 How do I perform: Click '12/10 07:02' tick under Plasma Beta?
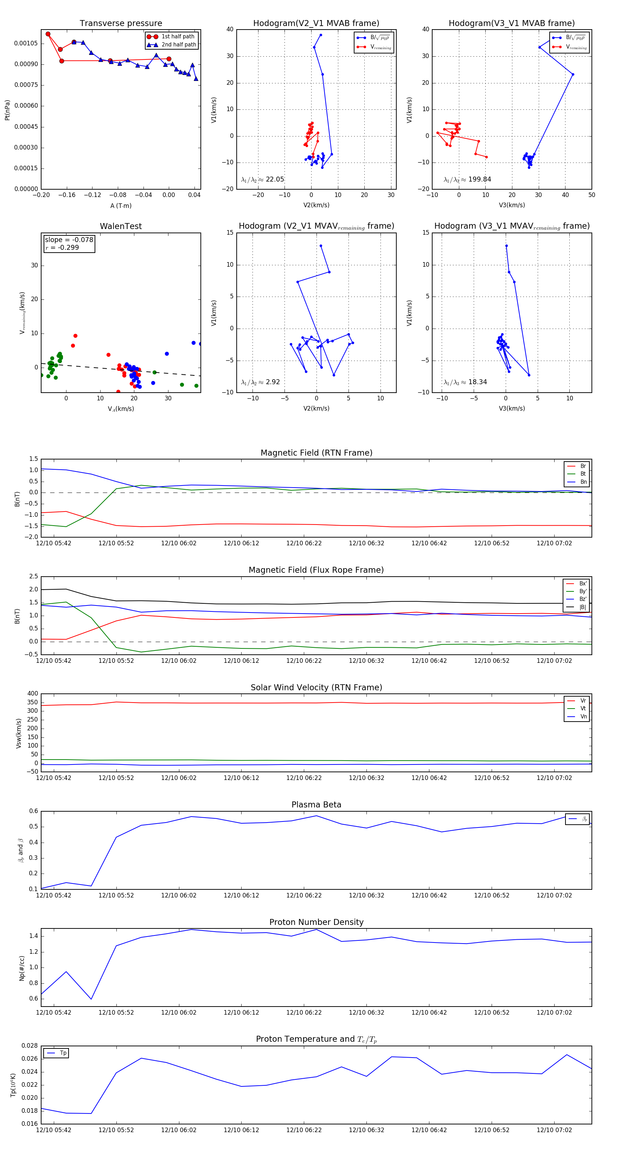pos(554,895)
